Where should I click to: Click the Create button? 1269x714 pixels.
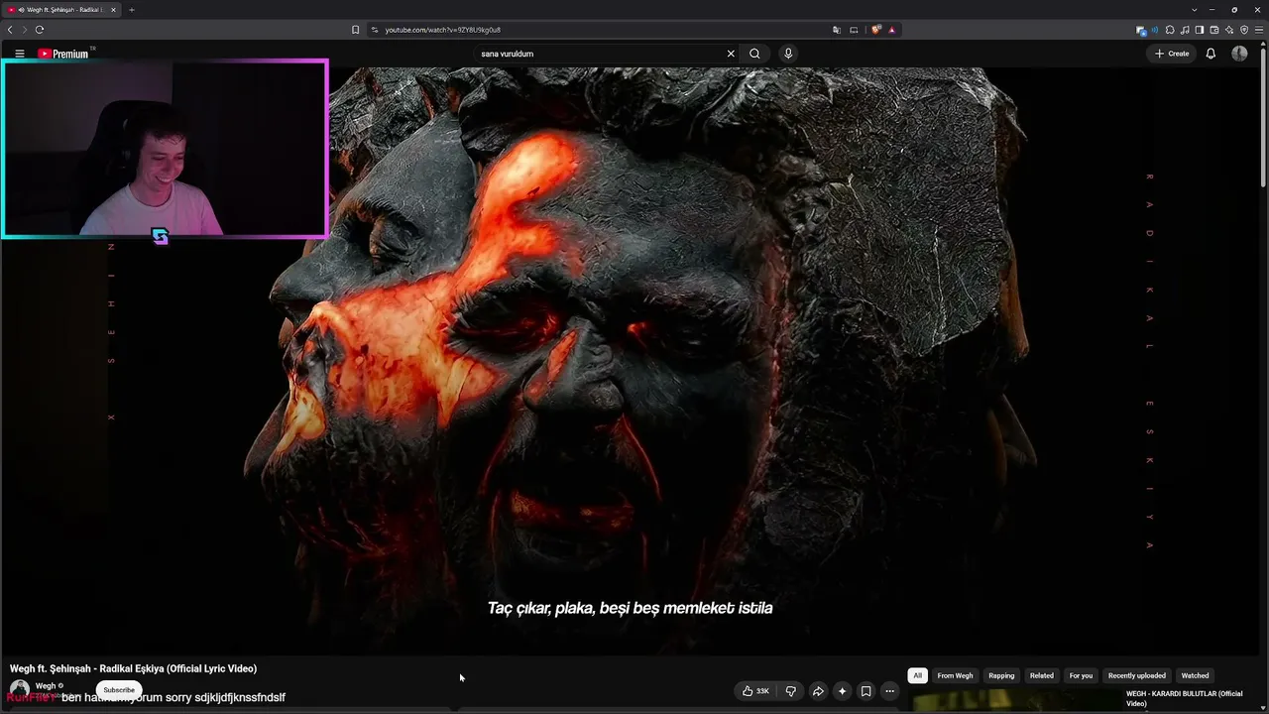(1172, 54)
